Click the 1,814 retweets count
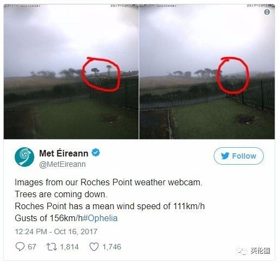This screenshot has height=263, width=279. (69, 247)
